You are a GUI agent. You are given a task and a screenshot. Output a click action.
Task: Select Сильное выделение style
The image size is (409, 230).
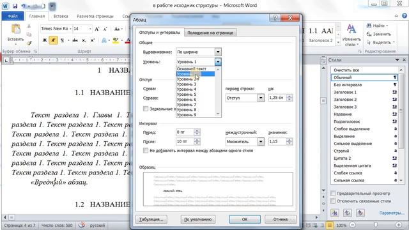(x=364, y=143)
